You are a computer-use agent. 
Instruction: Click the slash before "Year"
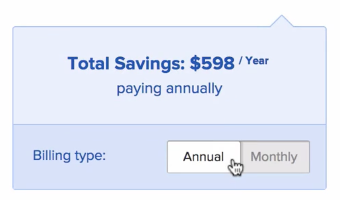click(241, 60)
